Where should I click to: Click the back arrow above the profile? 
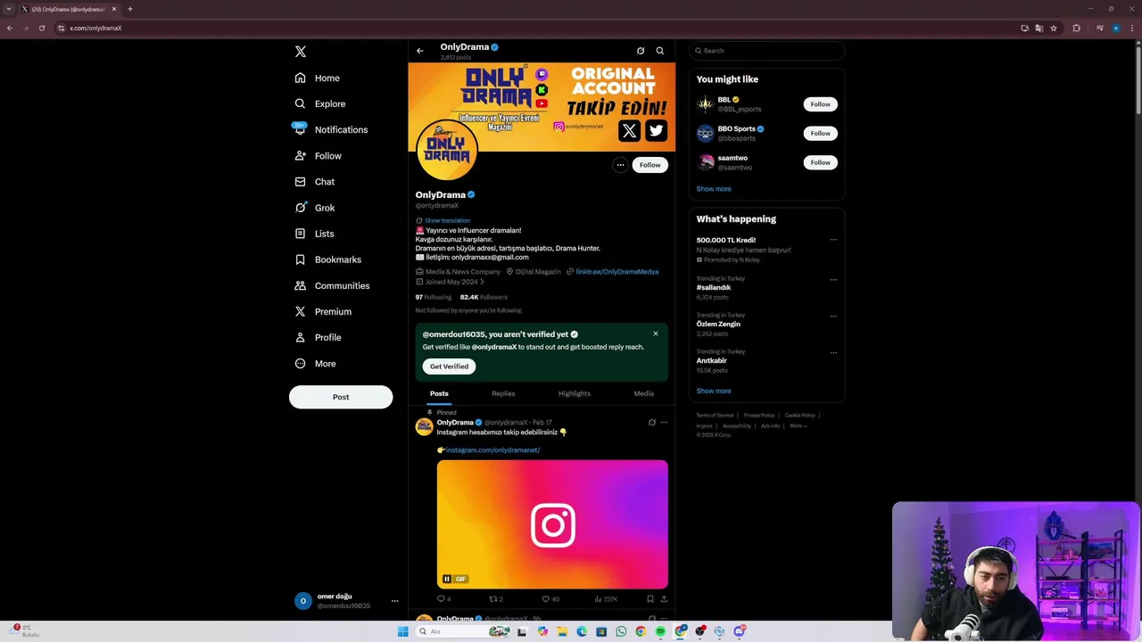[x=420, y=51]
